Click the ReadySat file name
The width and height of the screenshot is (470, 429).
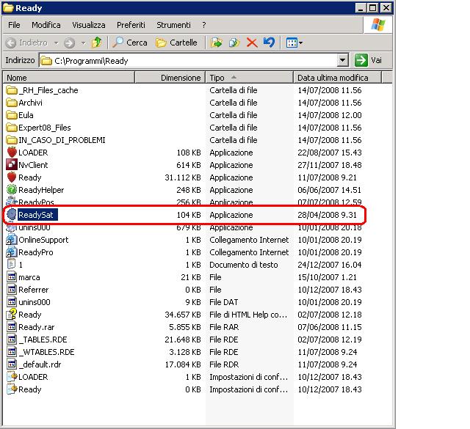click(36, 215)
